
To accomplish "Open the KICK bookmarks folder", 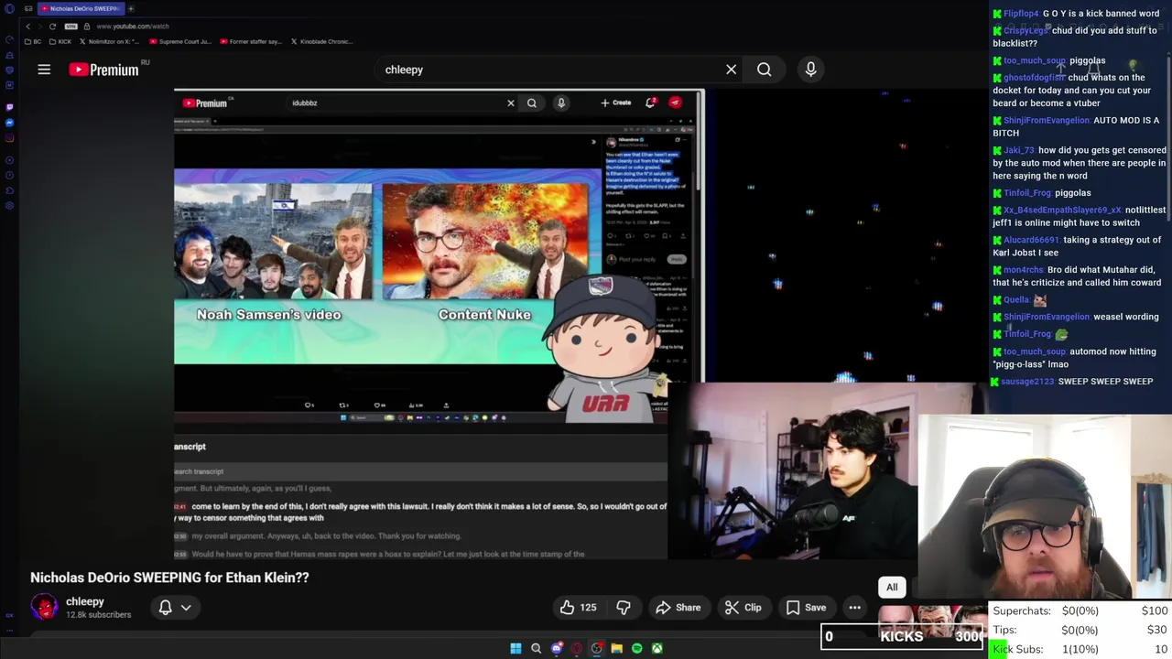I will [x=60, y=41].
